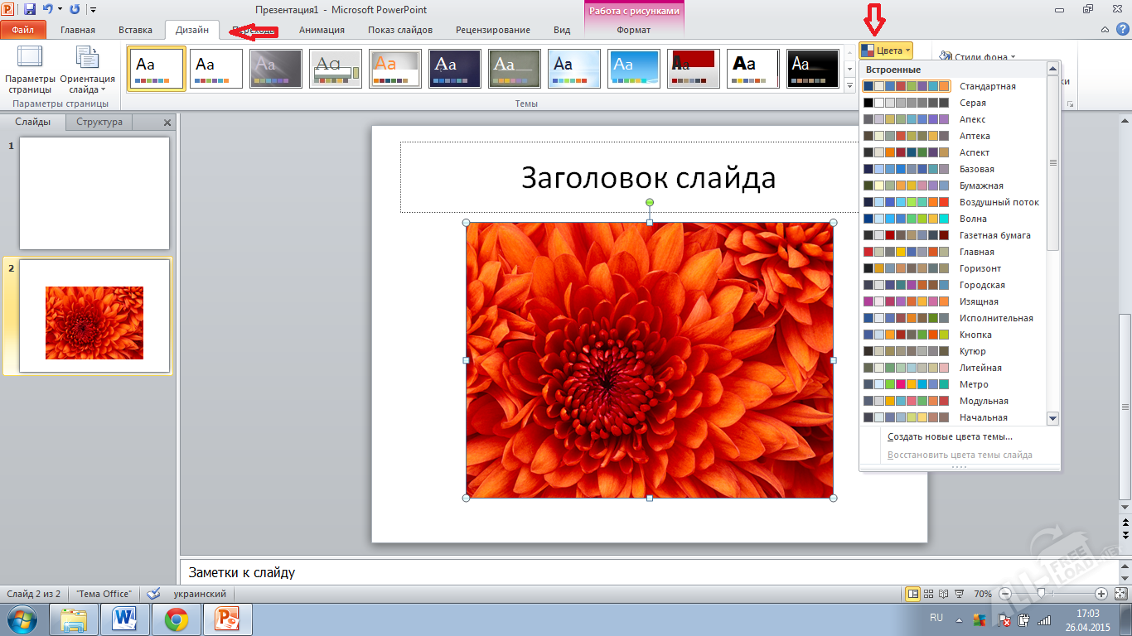Apply the dark navy blue theme thumbnail

point(455,69)
